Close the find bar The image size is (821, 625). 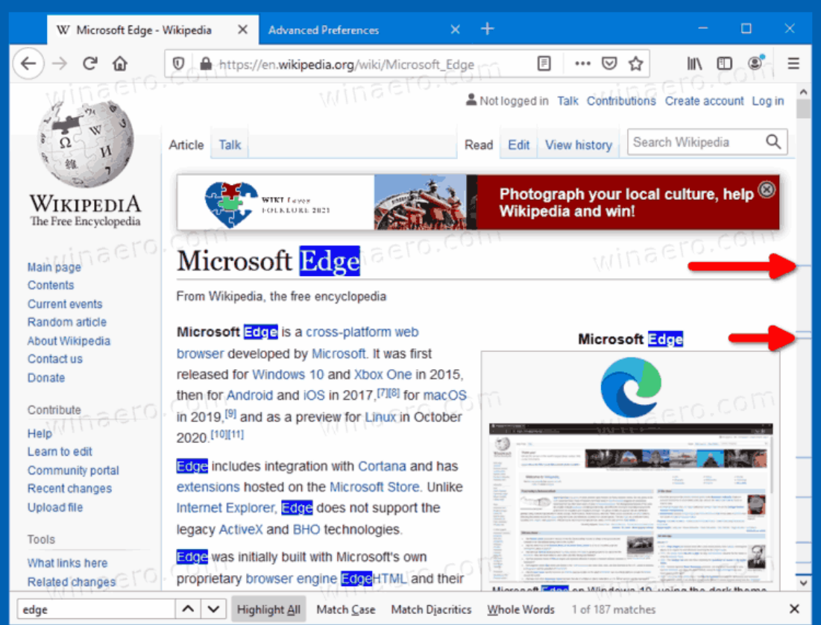tap(794, 609)
